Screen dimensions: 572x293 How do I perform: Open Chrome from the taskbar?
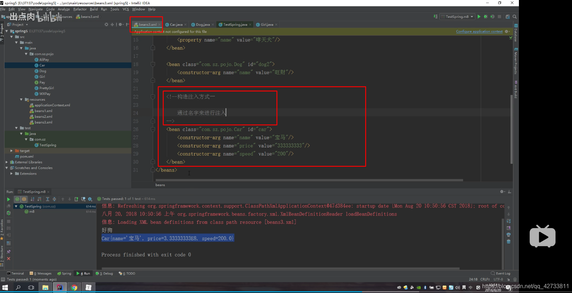tap(74, 288)
